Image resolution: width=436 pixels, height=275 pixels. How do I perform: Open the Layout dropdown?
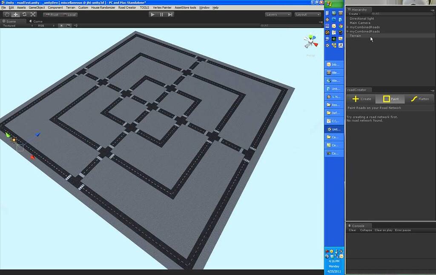(x=307, y=14)
